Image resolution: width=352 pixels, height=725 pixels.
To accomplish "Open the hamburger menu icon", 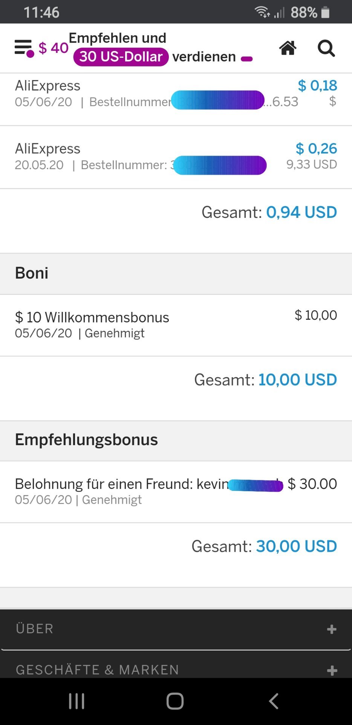I will [x=24, y=48].
